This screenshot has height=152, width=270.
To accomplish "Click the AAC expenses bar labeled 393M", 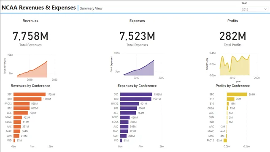I will [x=124, y=127].
